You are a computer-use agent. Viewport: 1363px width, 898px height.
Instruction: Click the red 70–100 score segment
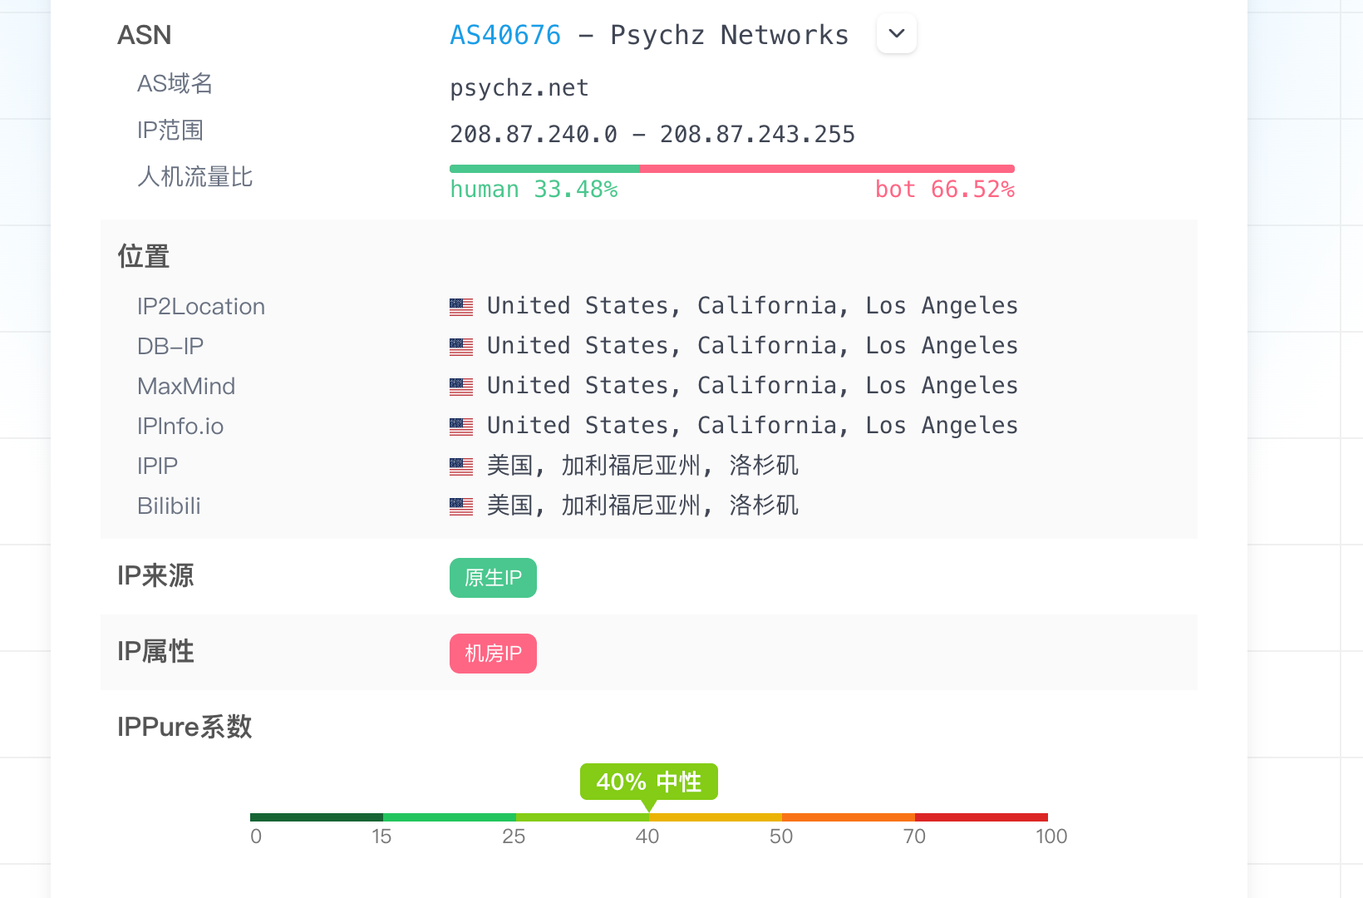click(982, 817)
